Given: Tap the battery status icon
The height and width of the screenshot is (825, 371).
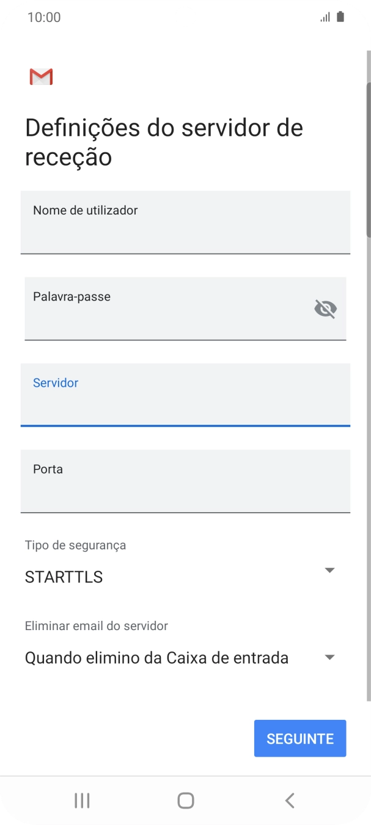Looking at the screenshot, I should pos(340,16).
